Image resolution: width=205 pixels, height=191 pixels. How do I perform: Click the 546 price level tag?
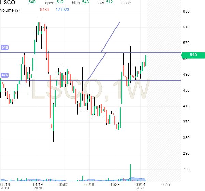coord(5,47)
